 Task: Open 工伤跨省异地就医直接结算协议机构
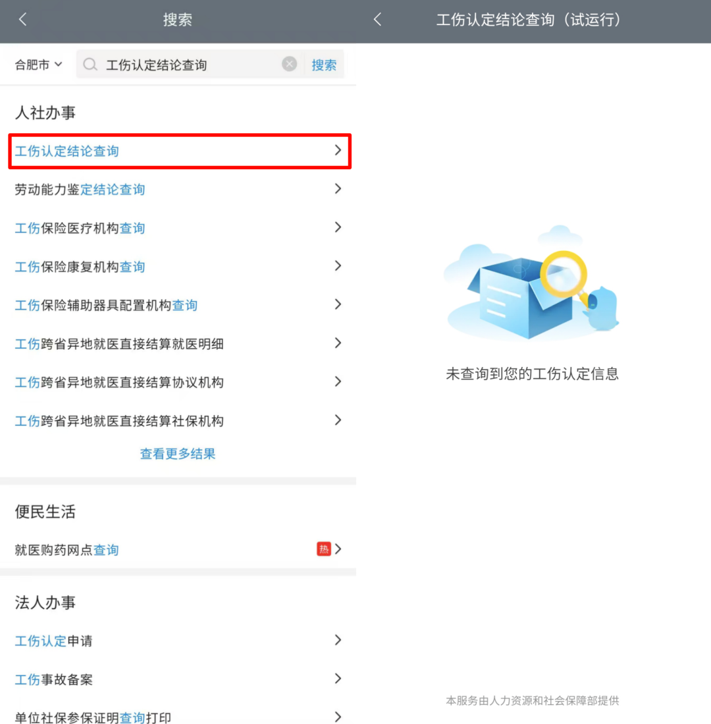click(178, 382)
